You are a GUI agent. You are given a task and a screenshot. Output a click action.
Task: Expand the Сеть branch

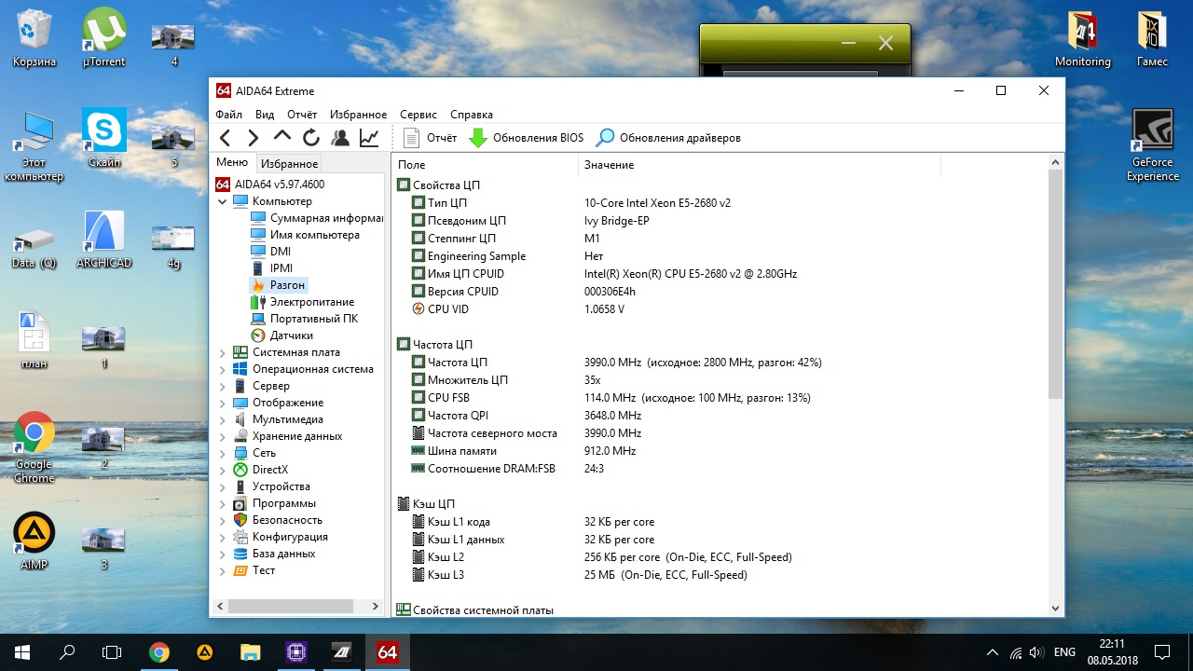click(x=223, y=453)
